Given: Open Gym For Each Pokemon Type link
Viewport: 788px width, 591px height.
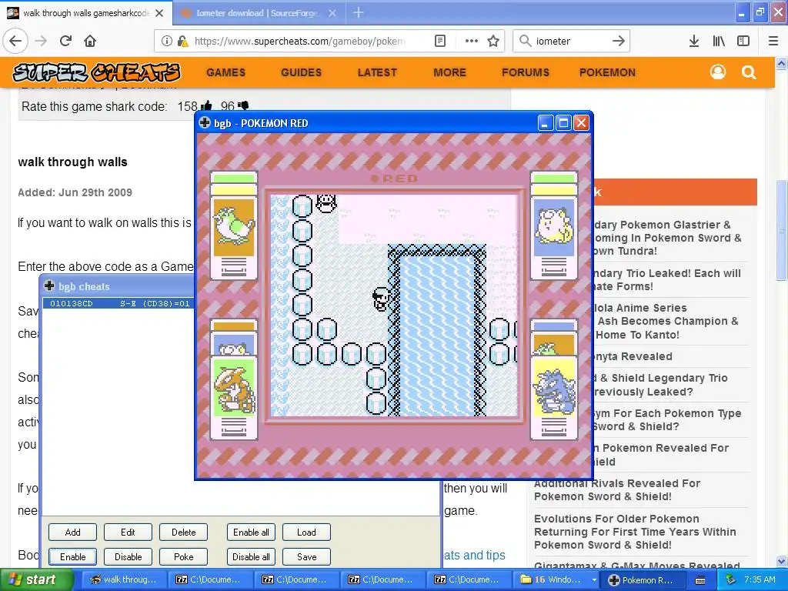Looking at the screenshot, I should click(667, 419).
